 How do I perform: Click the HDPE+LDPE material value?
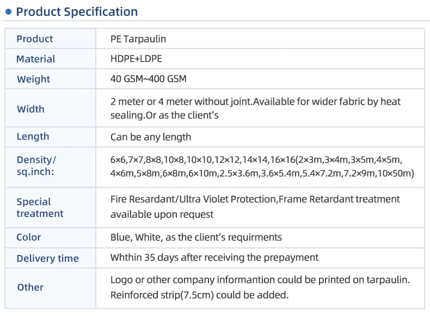point(136,59)
